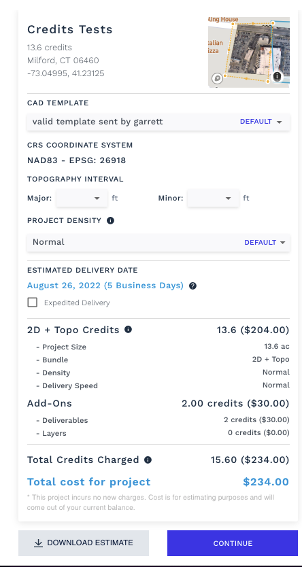Expand the Major topography interval dropdown
This screenshot has width=302, height=567.
(82, 198)
